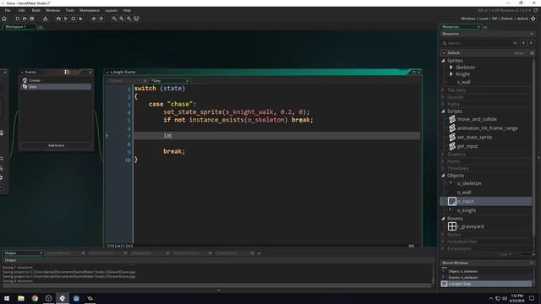541x304 pixels.
Task: Go to previous resource search result
Action: pos(523,43)
